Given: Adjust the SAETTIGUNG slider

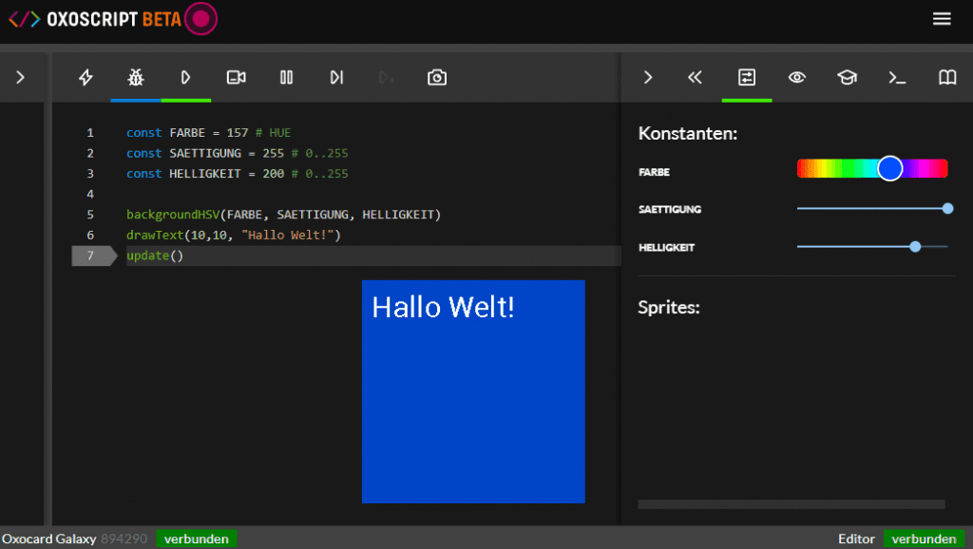Looking at the screenshot, I should 872,208.
